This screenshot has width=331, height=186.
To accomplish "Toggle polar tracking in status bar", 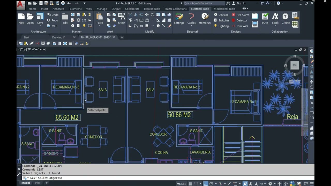I will click(x=211, y=184).
